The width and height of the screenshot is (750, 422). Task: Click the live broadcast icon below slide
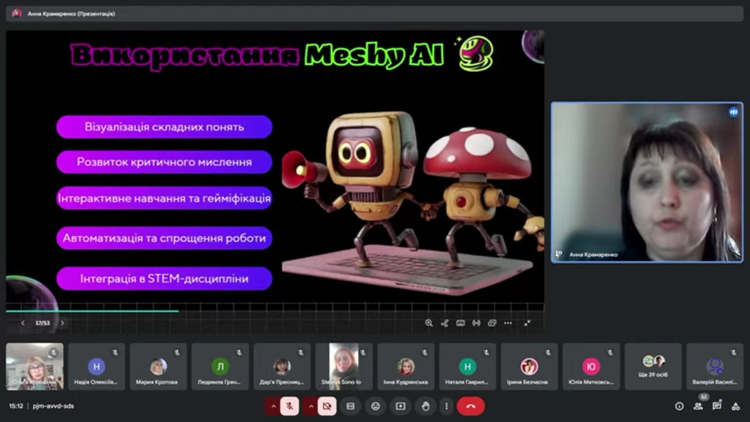point(476,323)
